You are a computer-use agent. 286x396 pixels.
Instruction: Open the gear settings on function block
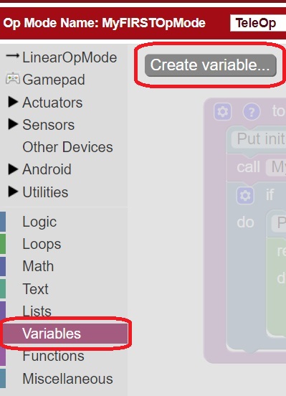(222, 111)
